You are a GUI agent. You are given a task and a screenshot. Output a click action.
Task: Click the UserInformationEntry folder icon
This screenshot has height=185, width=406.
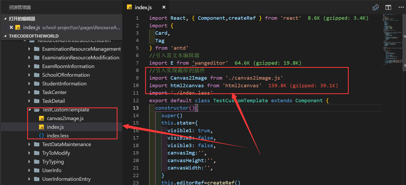pyautogui.click(x=37, y=179)
